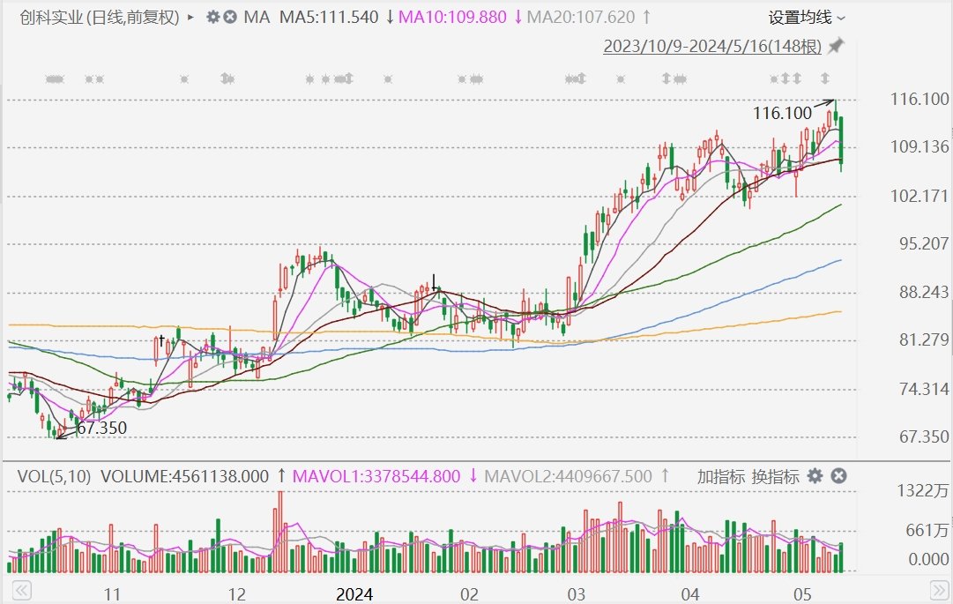Screen dimensions: 953x604
Task: Click the 81.279 price axis label
Action: (x=924, y=339)
